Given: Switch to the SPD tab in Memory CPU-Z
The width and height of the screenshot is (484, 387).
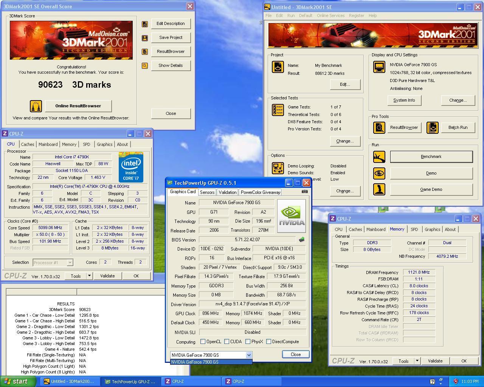Looking at the screenshot, I should pos(414,229).
